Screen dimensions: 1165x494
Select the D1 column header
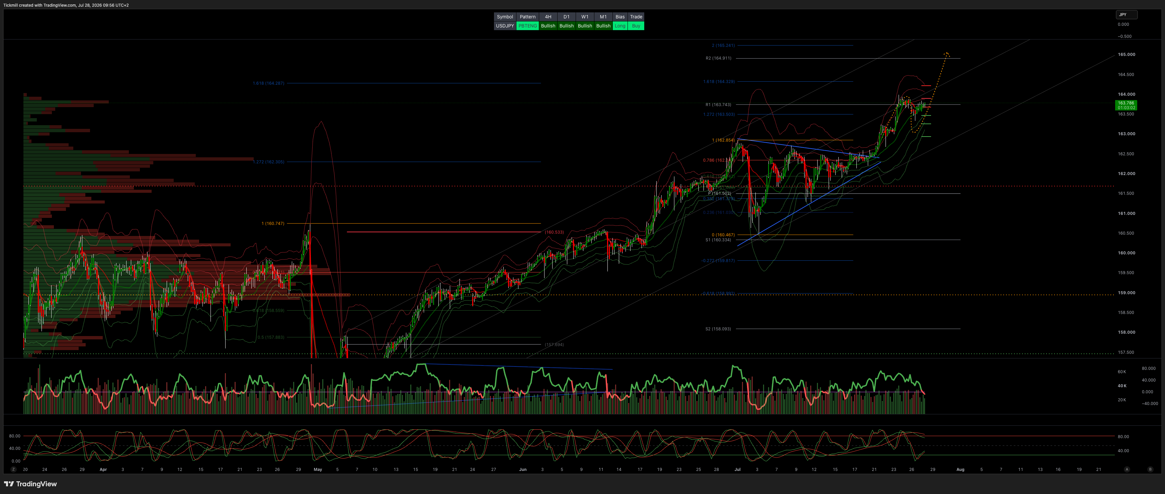coord(566,17)
